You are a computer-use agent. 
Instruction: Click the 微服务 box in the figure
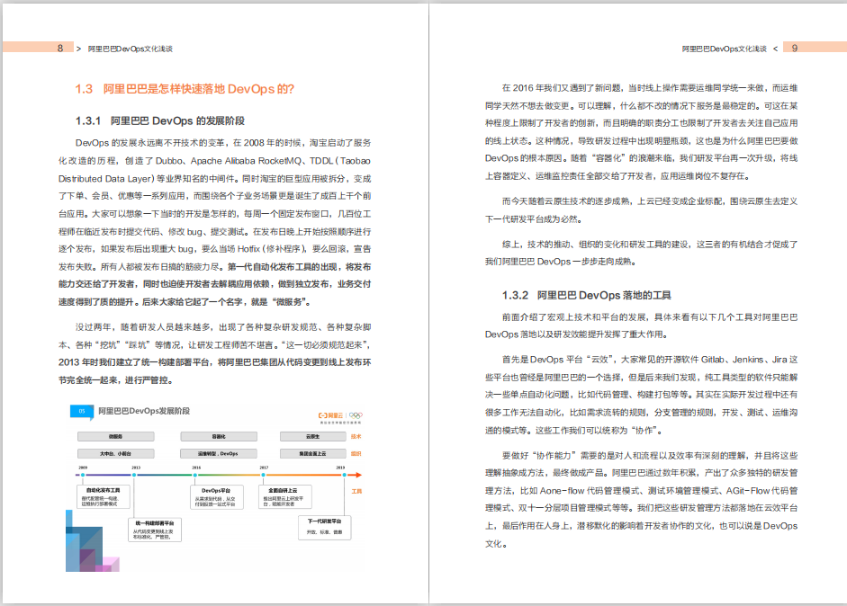coord(115,437)
